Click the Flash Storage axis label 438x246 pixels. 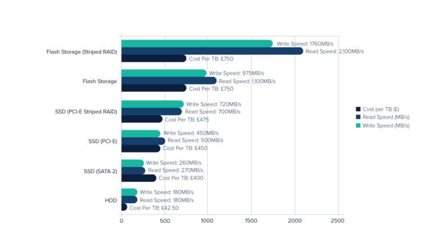[x=100, y=81]
